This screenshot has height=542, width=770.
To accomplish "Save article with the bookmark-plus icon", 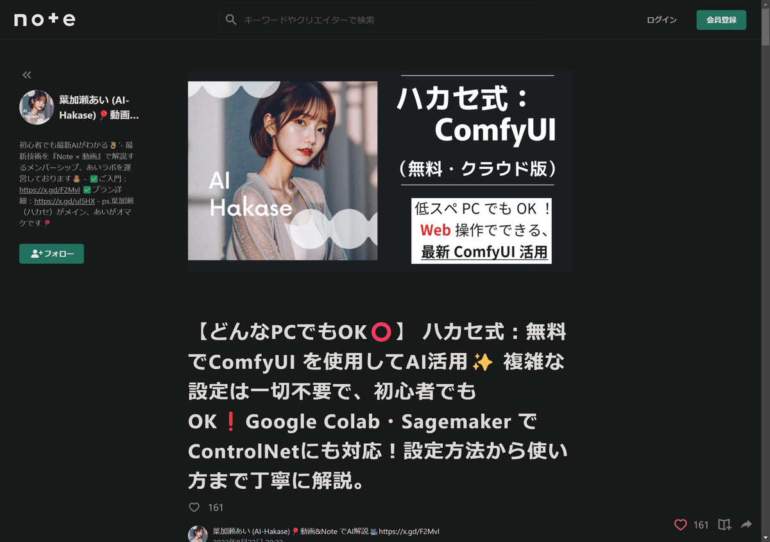I will coord(724,525).
